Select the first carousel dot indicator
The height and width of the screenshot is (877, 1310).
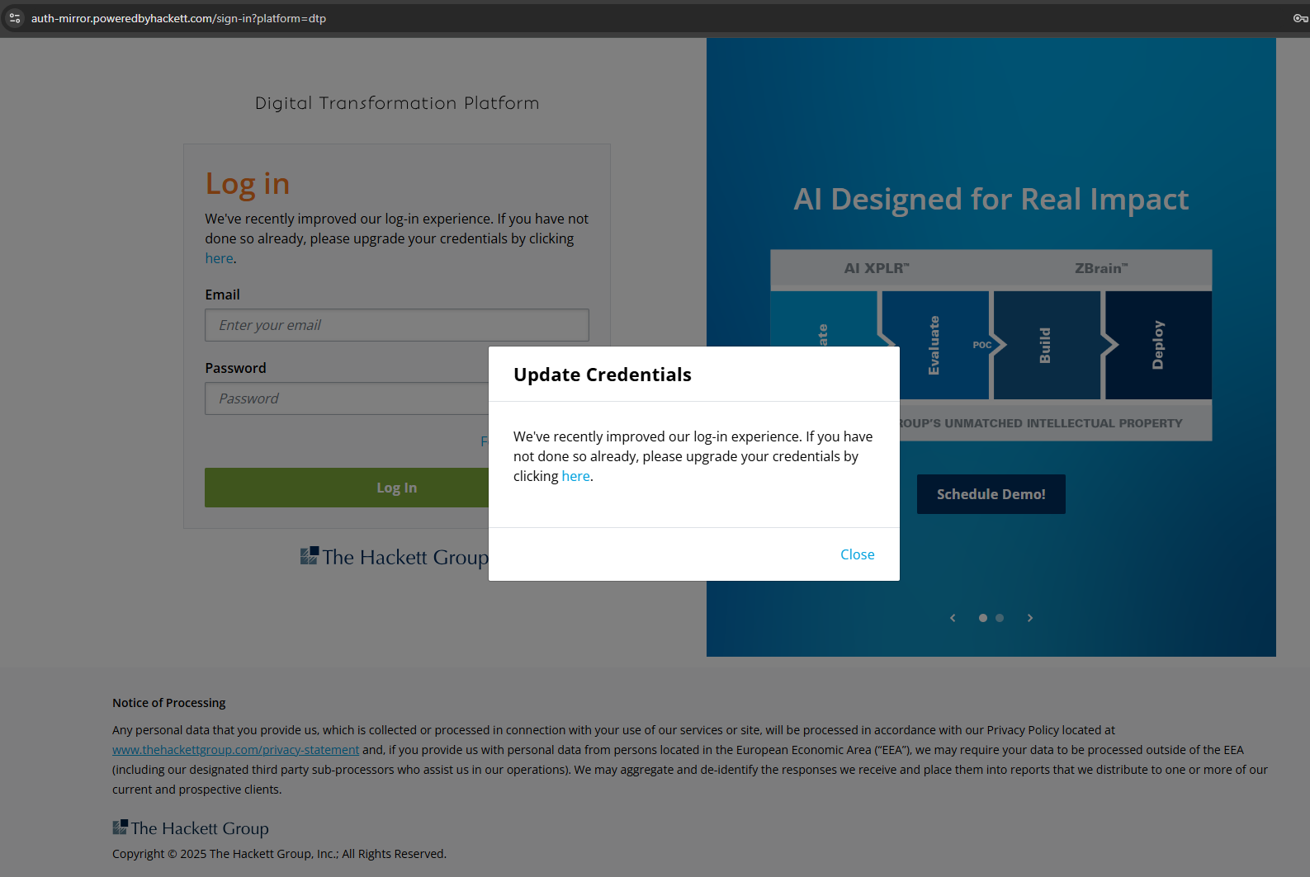pyautogui.click(x=983, y=618)
